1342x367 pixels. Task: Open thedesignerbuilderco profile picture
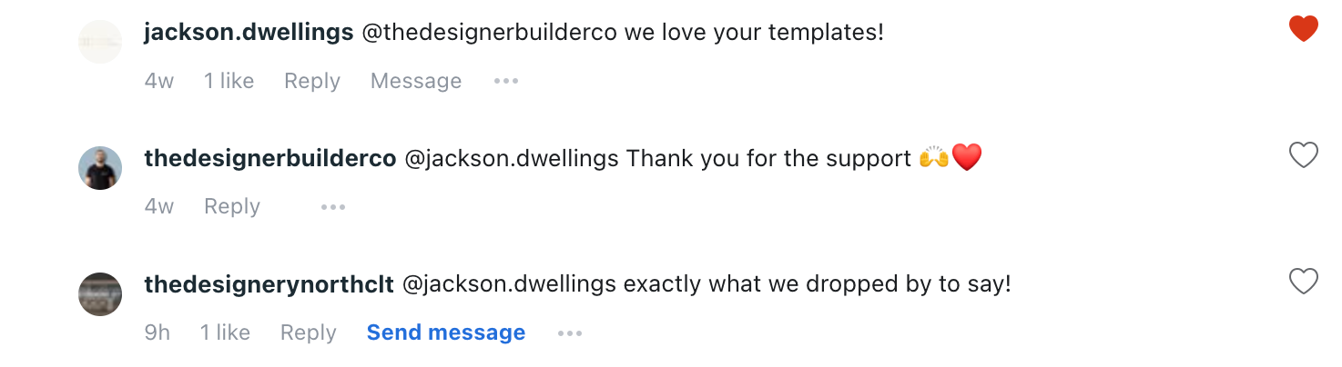tap(100, 168)
